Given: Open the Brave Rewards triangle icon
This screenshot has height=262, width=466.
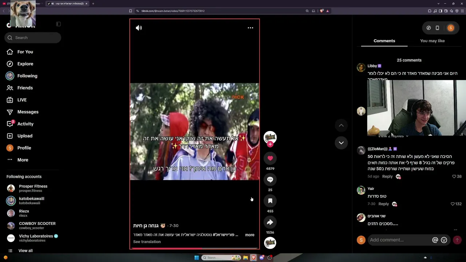Looking at the screenshot, I should coord(327,11).
